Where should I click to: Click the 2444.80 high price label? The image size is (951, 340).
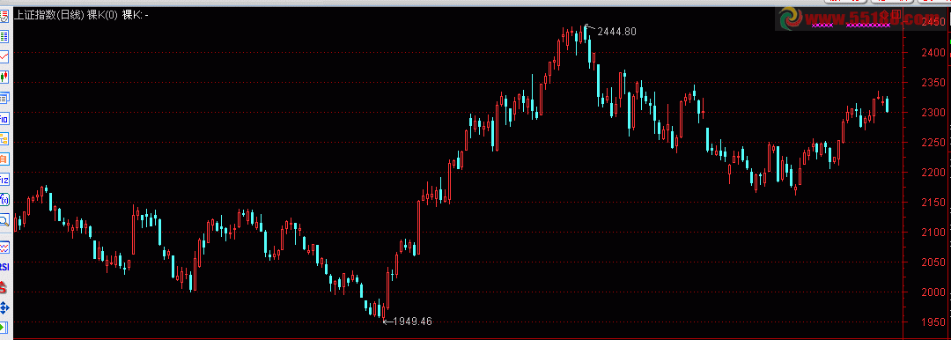(x=616, y=32)
